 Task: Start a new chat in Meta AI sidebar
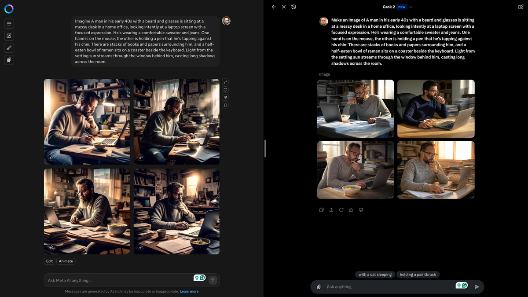[9, 36]
